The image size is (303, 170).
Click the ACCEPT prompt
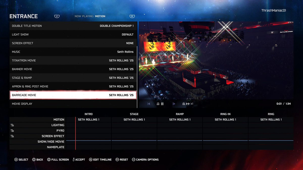pos(79,160)
